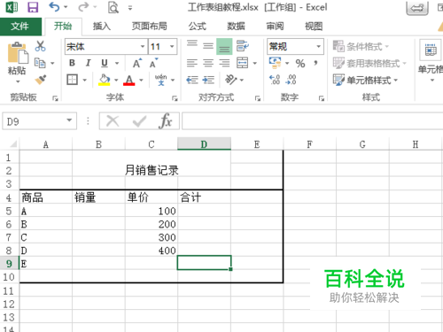
Task: Select column D header
Action: click(204, 144)
